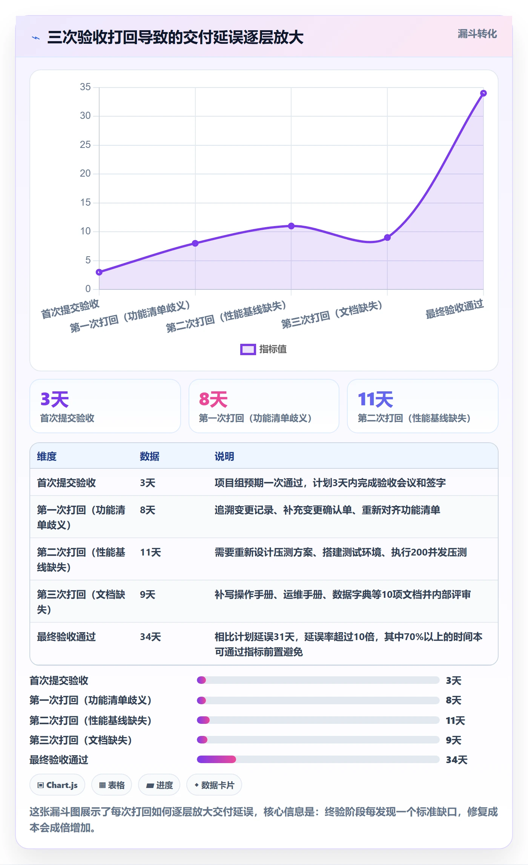Toggle the 指标值 legend swatch
Image resolution: width=528 pixels, height=865 pixels.
[248, 349]
